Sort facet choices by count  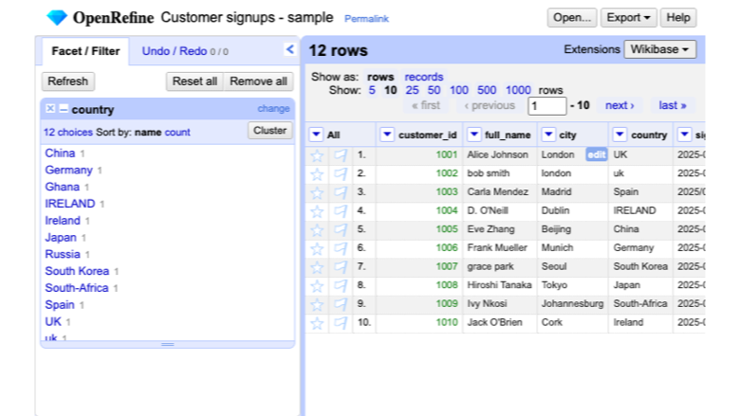point(177,133)
